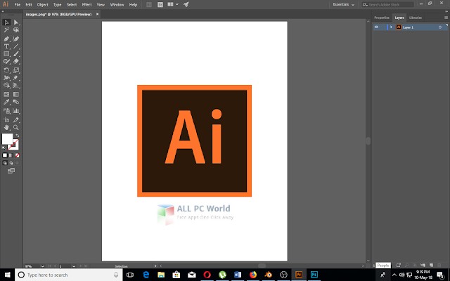Image resolution: width=450 pixels, height=281 pixels.
Task: Click the Zoom magnifier tool
Action: coord(16,126)
